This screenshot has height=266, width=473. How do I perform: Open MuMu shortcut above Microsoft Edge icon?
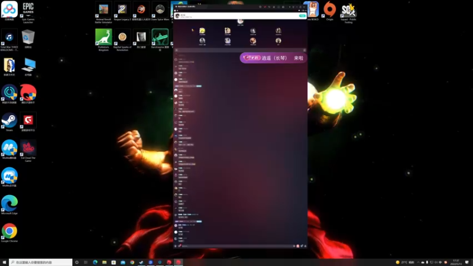pos(9,177)
